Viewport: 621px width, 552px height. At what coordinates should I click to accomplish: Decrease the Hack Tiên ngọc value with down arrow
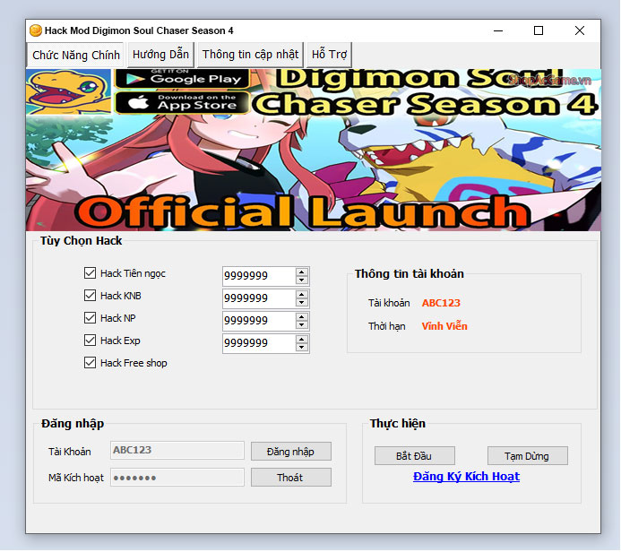[302, 280]
